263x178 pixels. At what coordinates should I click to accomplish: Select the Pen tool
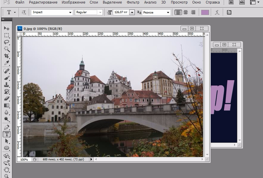pos(6,127)
